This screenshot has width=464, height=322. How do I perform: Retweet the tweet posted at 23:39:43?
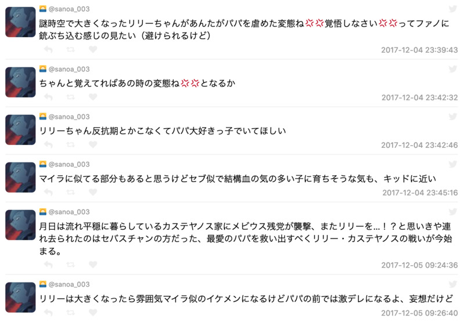pyautogui.click(x=70, y=50)
